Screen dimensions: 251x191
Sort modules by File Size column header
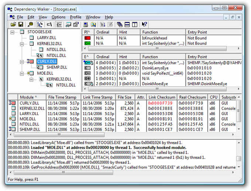124,97
